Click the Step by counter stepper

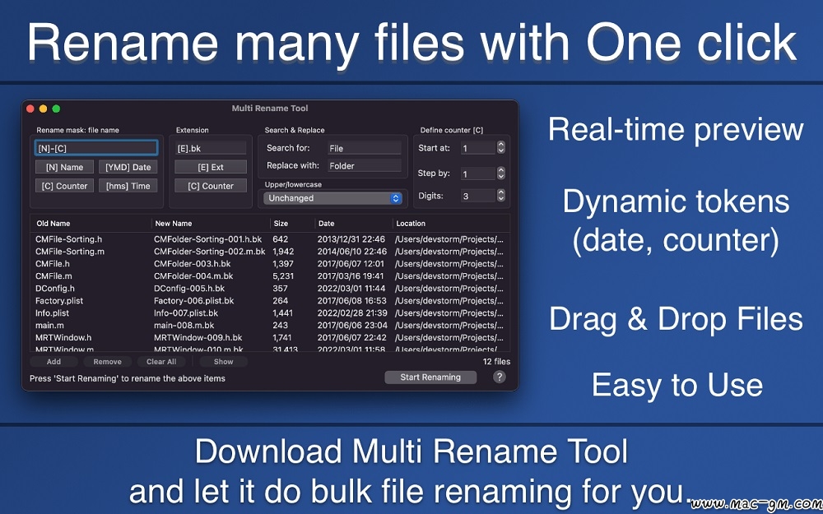tap(500, 173)
